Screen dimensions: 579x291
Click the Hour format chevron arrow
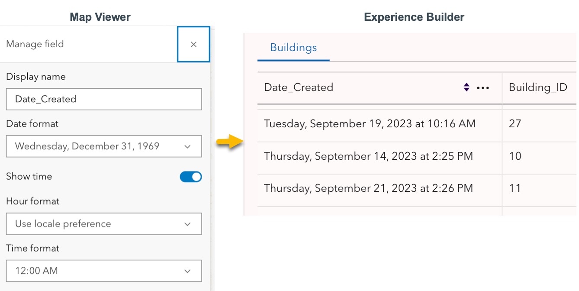click(187, 224)
